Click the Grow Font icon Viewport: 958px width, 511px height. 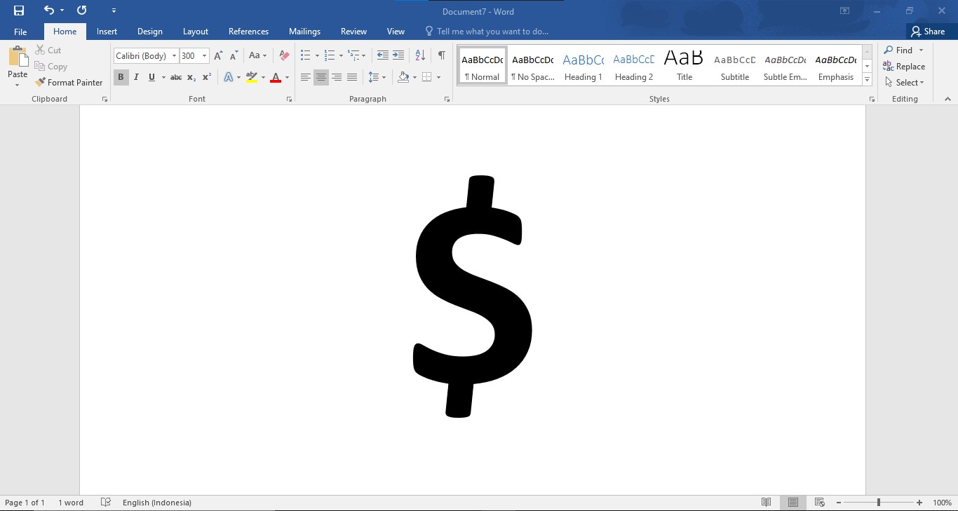pyautogui.click(x=218, y=55)
